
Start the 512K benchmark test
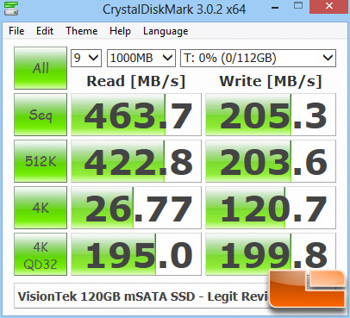41,161
